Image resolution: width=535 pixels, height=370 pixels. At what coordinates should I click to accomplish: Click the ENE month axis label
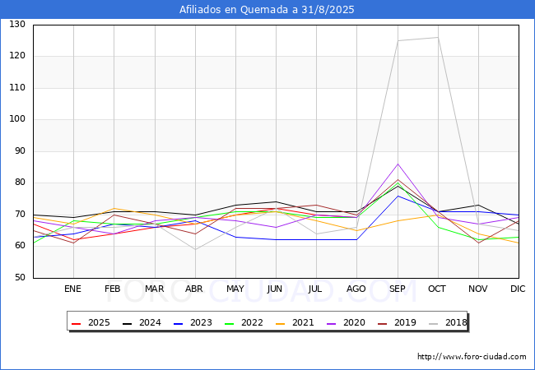72,289
